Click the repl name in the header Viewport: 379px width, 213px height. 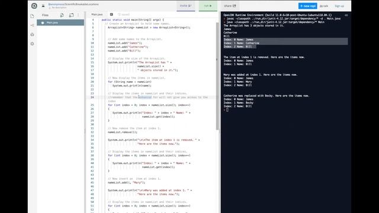(73, 4)
